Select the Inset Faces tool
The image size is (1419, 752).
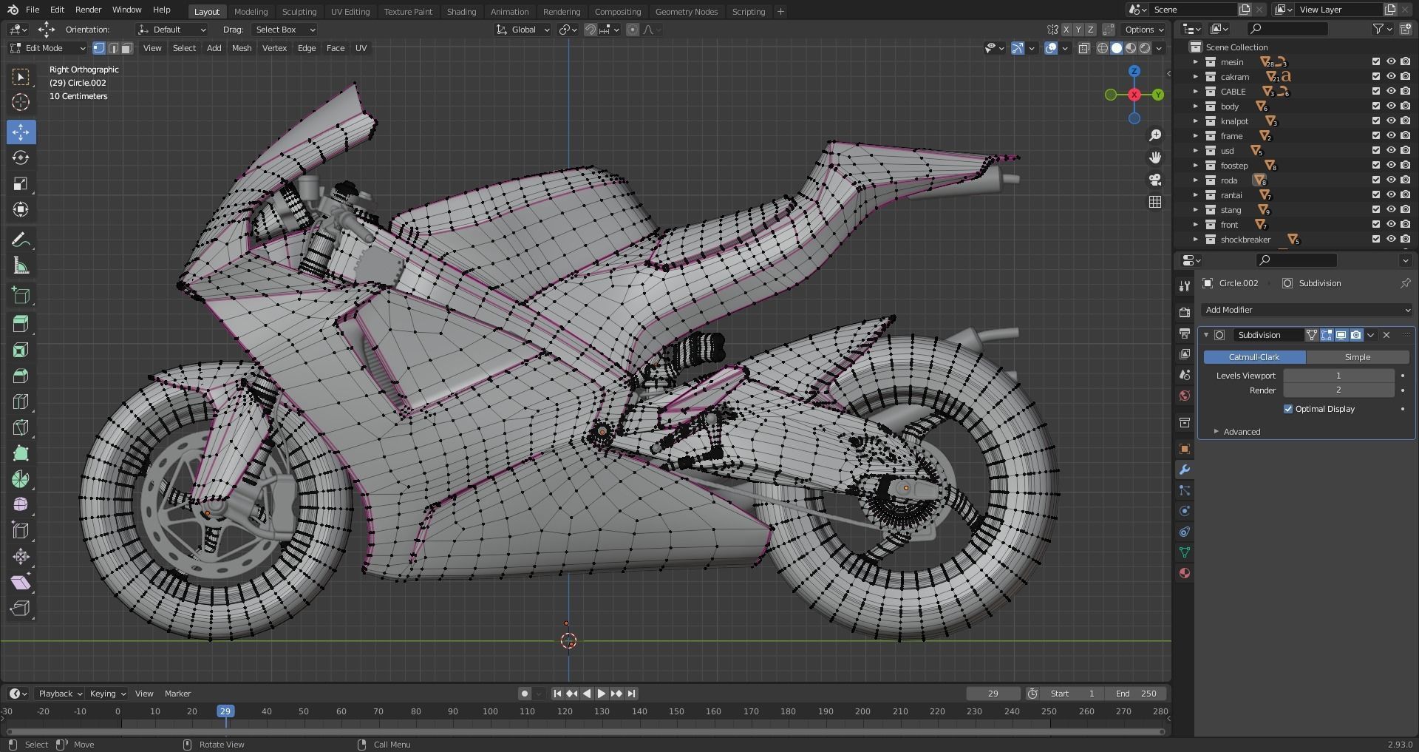click(21, 350)
